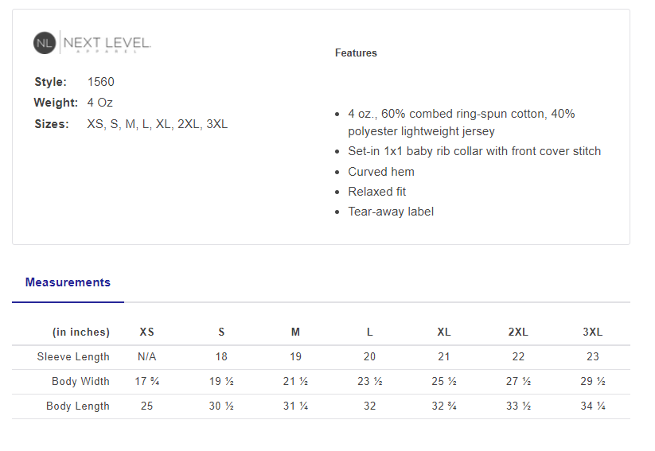This screenshot has width=655, height=451.
Task: Click the Sizes list text
Action: click(x=157, y=124)
